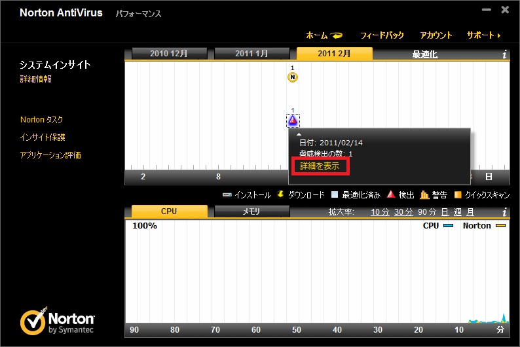Switch to the 2010 12月 tab
The width and height of the screenshot is (520, 347).
(x=169, y=53)
